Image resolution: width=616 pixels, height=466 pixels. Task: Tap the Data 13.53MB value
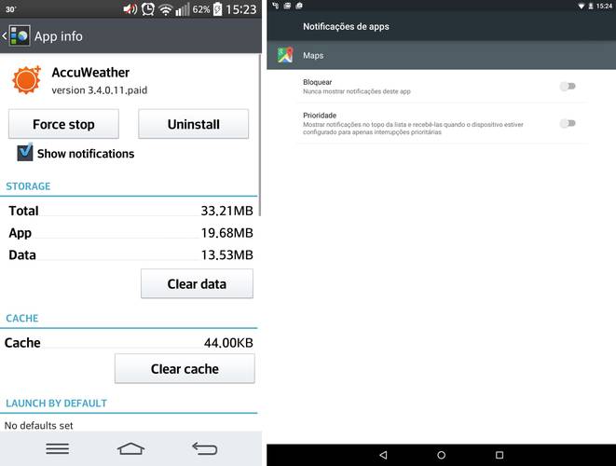[x=226, y=254]
